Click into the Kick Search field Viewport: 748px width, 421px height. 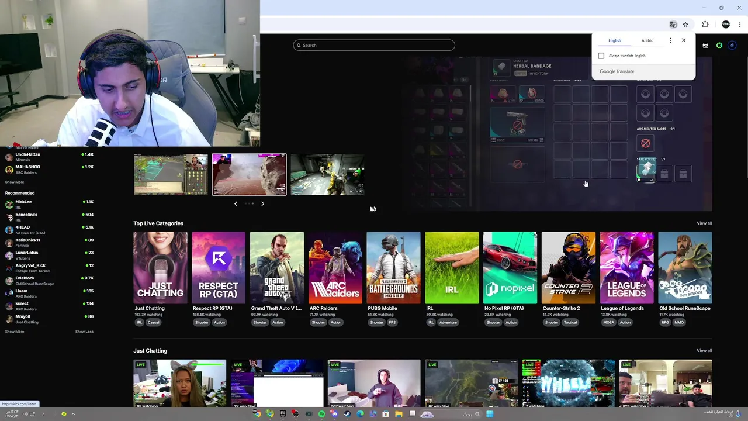[x=374, y=45]
